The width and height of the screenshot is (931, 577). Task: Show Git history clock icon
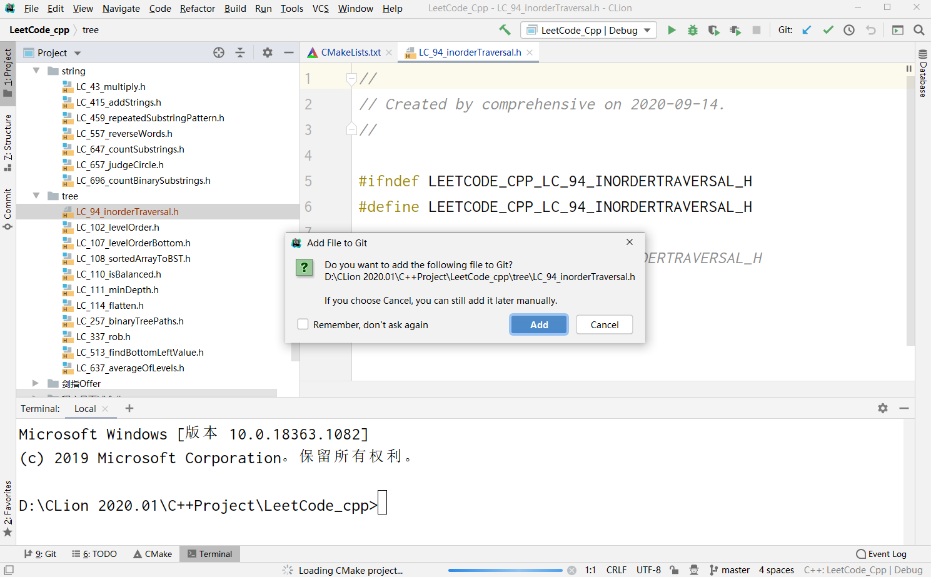(849, 30)
